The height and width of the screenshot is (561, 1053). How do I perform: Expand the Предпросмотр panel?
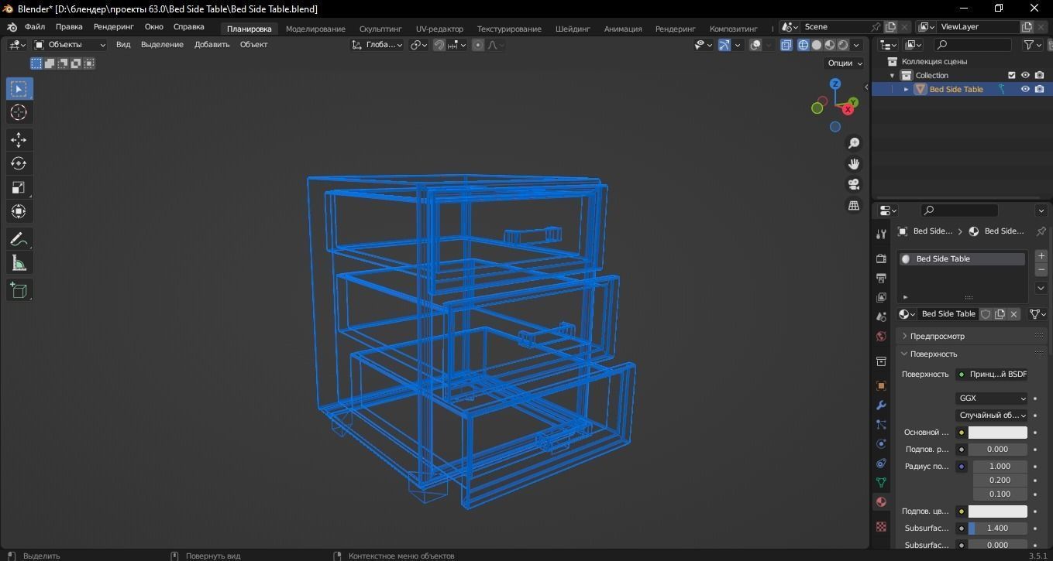coord(972,336)
